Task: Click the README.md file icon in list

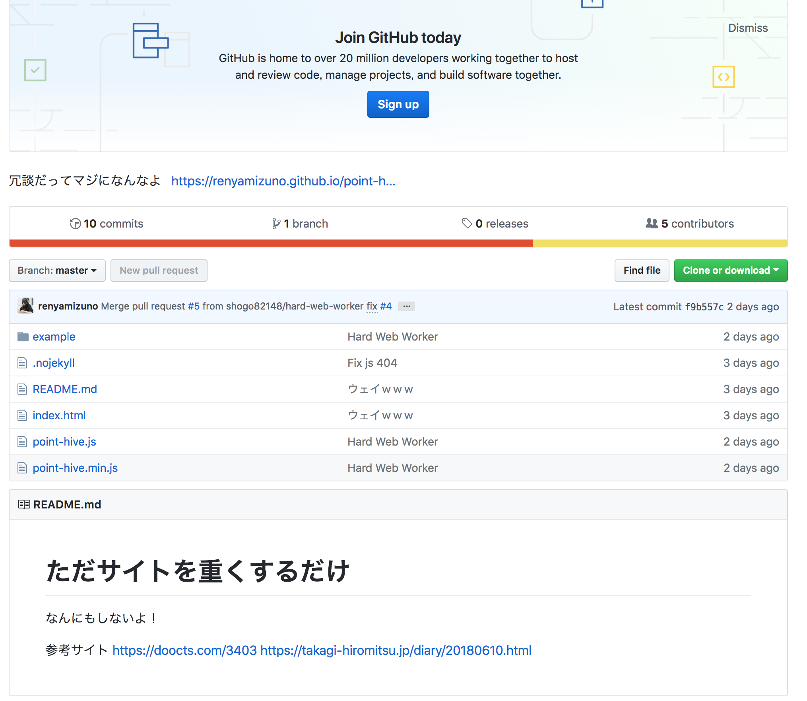Action: tap(22, 389)
